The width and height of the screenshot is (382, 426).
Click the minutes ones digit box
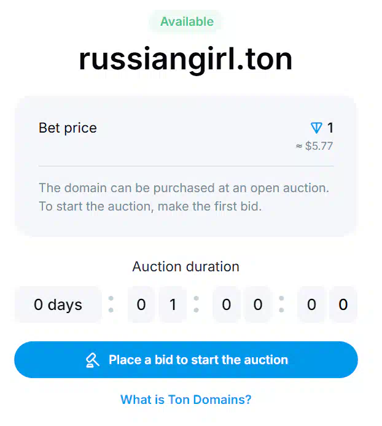click(258, 304)
